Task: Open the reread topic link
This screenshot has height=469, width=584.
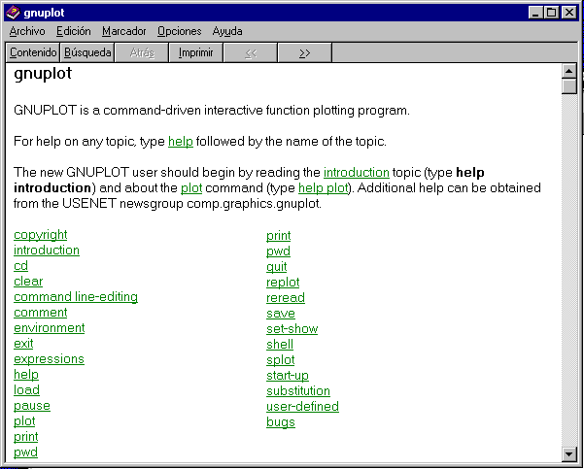Action: [286, 298]
